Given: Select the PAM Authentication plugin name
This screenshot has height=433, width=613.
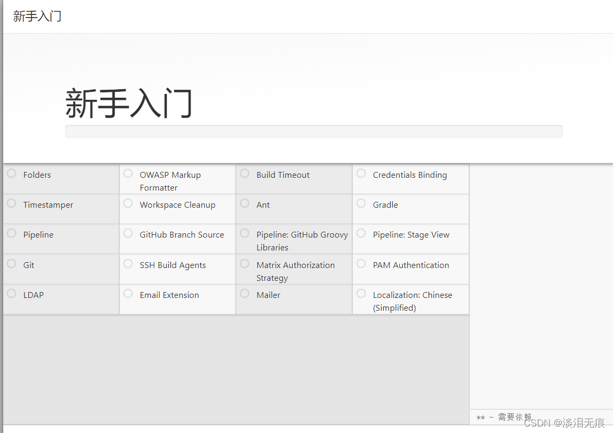Looking at the screenshot, I should (x=411, y=265).
